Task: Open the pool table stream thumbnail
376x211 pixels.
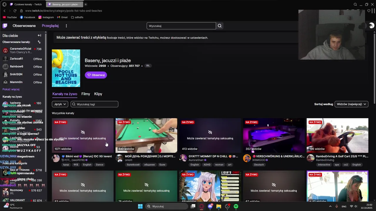Action: click(x=146, y=135)
